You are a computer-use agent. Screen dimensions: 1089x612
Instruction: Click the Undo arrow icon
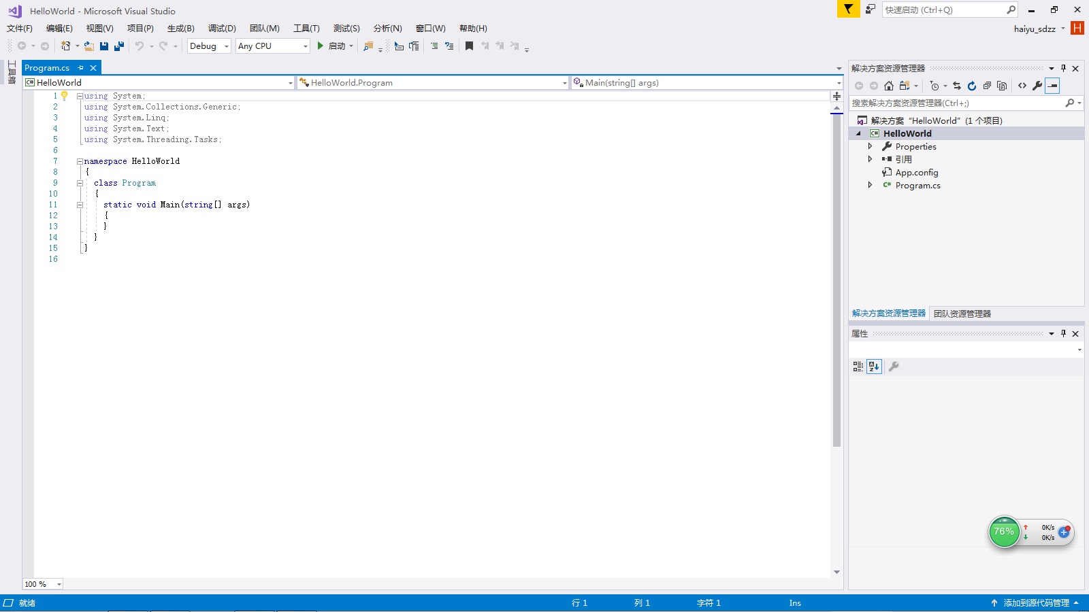(140, 46)
